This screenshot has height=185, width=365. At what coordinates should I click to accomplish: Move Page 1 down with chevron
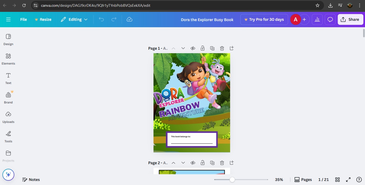[x=183, y=48]
